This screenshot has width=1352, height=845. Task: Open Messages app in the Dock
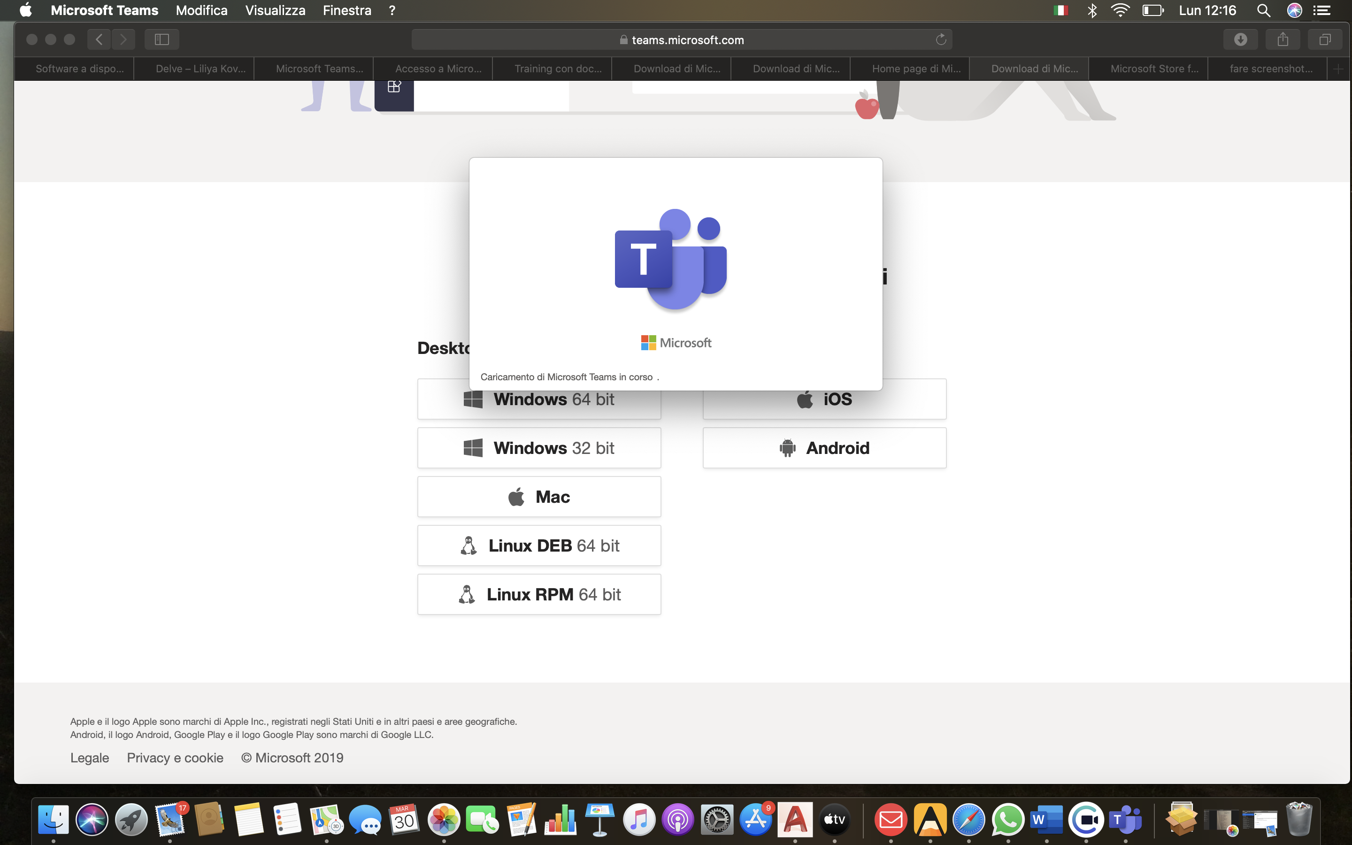365,820
